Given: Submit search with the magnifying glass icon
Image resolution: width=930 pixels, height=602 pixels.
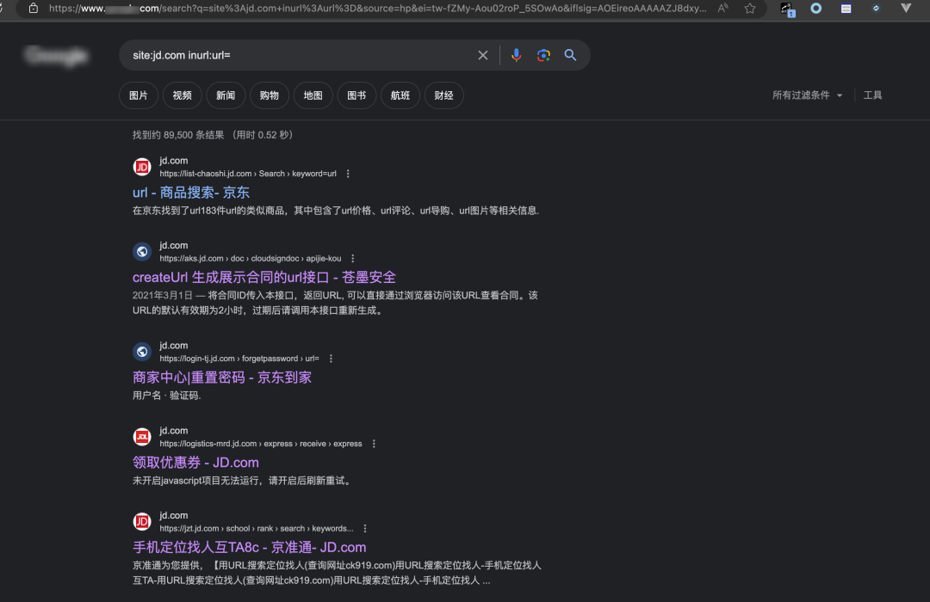Looking at the screenshot, I should pos(570,55).
